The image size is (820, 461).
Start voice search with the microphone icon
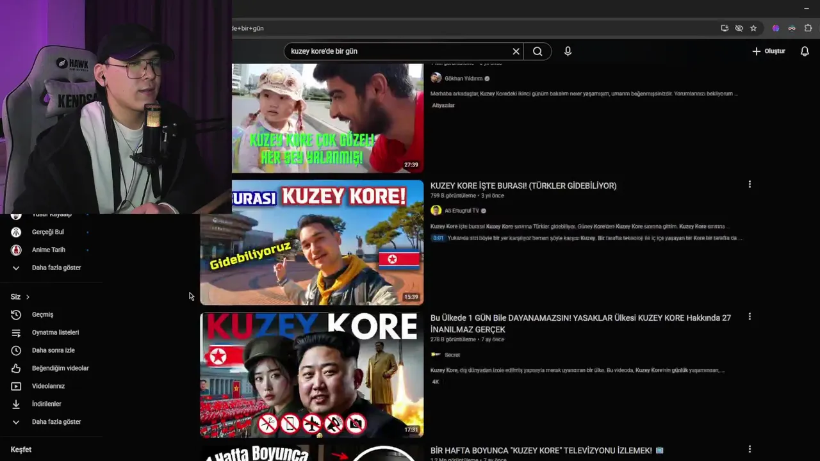coord(568,51)
